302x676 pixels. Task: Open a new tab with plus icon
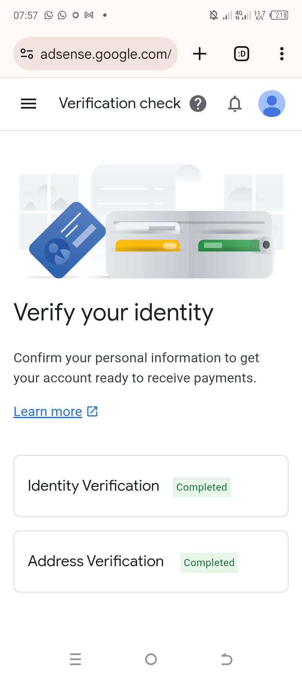[200, 54]
